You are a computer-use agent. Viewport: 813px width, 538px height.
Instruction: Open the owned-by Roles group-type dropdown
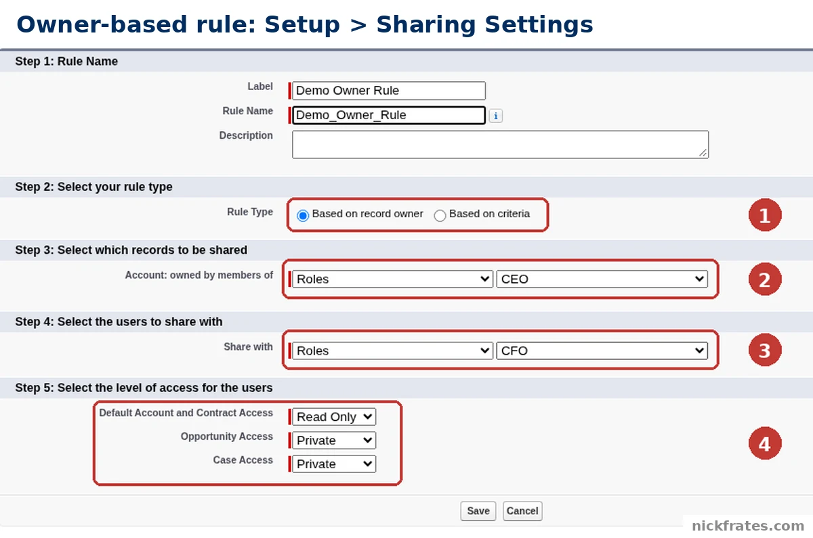(392, 279)
